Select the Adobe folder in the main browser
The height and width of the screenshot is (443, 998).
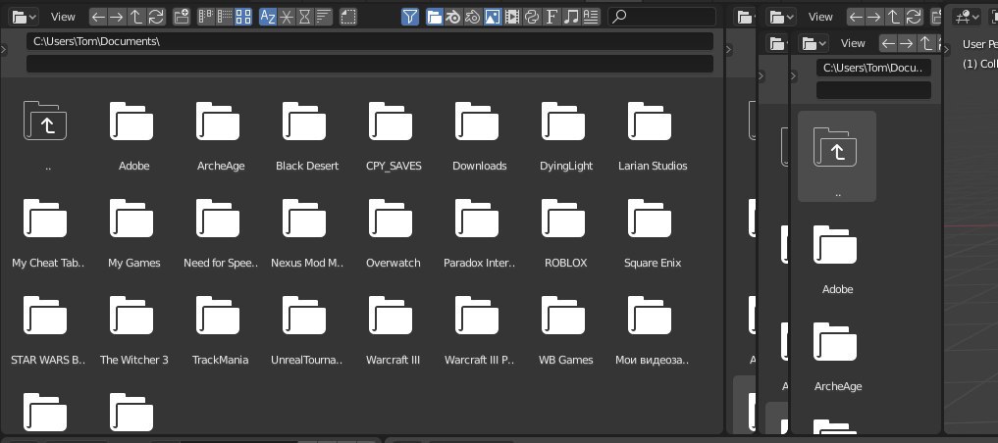coord(132,134)
